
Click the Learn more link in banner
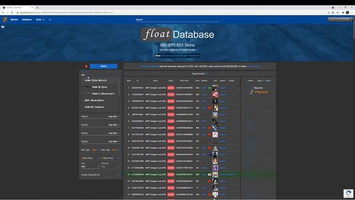253,67
